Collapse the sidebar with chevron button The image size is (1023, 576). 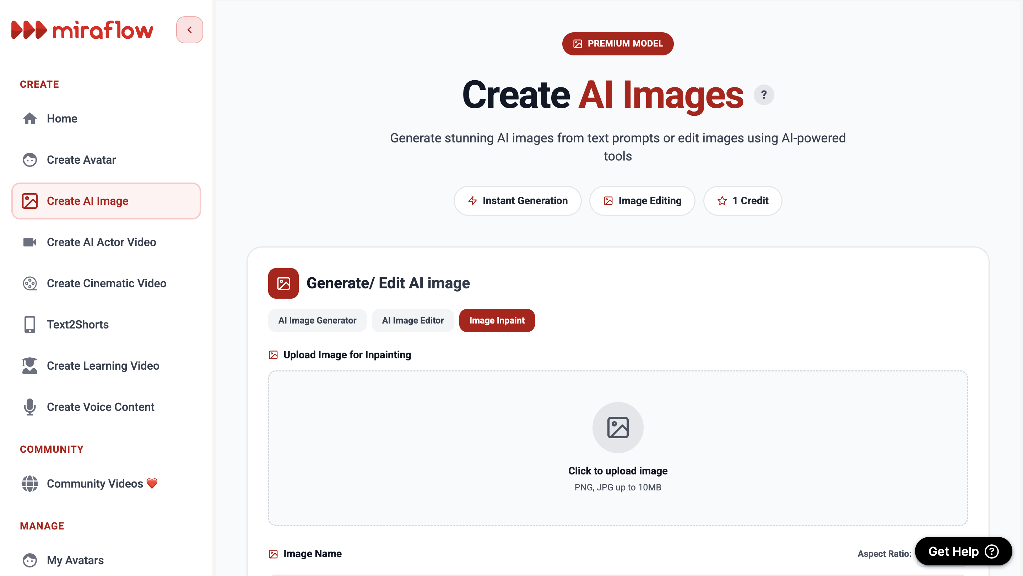pyautogui.click(x=189, y=30)
